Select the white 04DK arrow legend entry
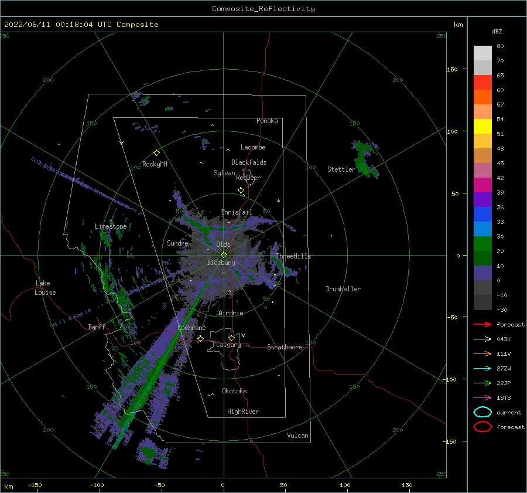This screenshot has height=493, width=527. [x=482, y=339]
